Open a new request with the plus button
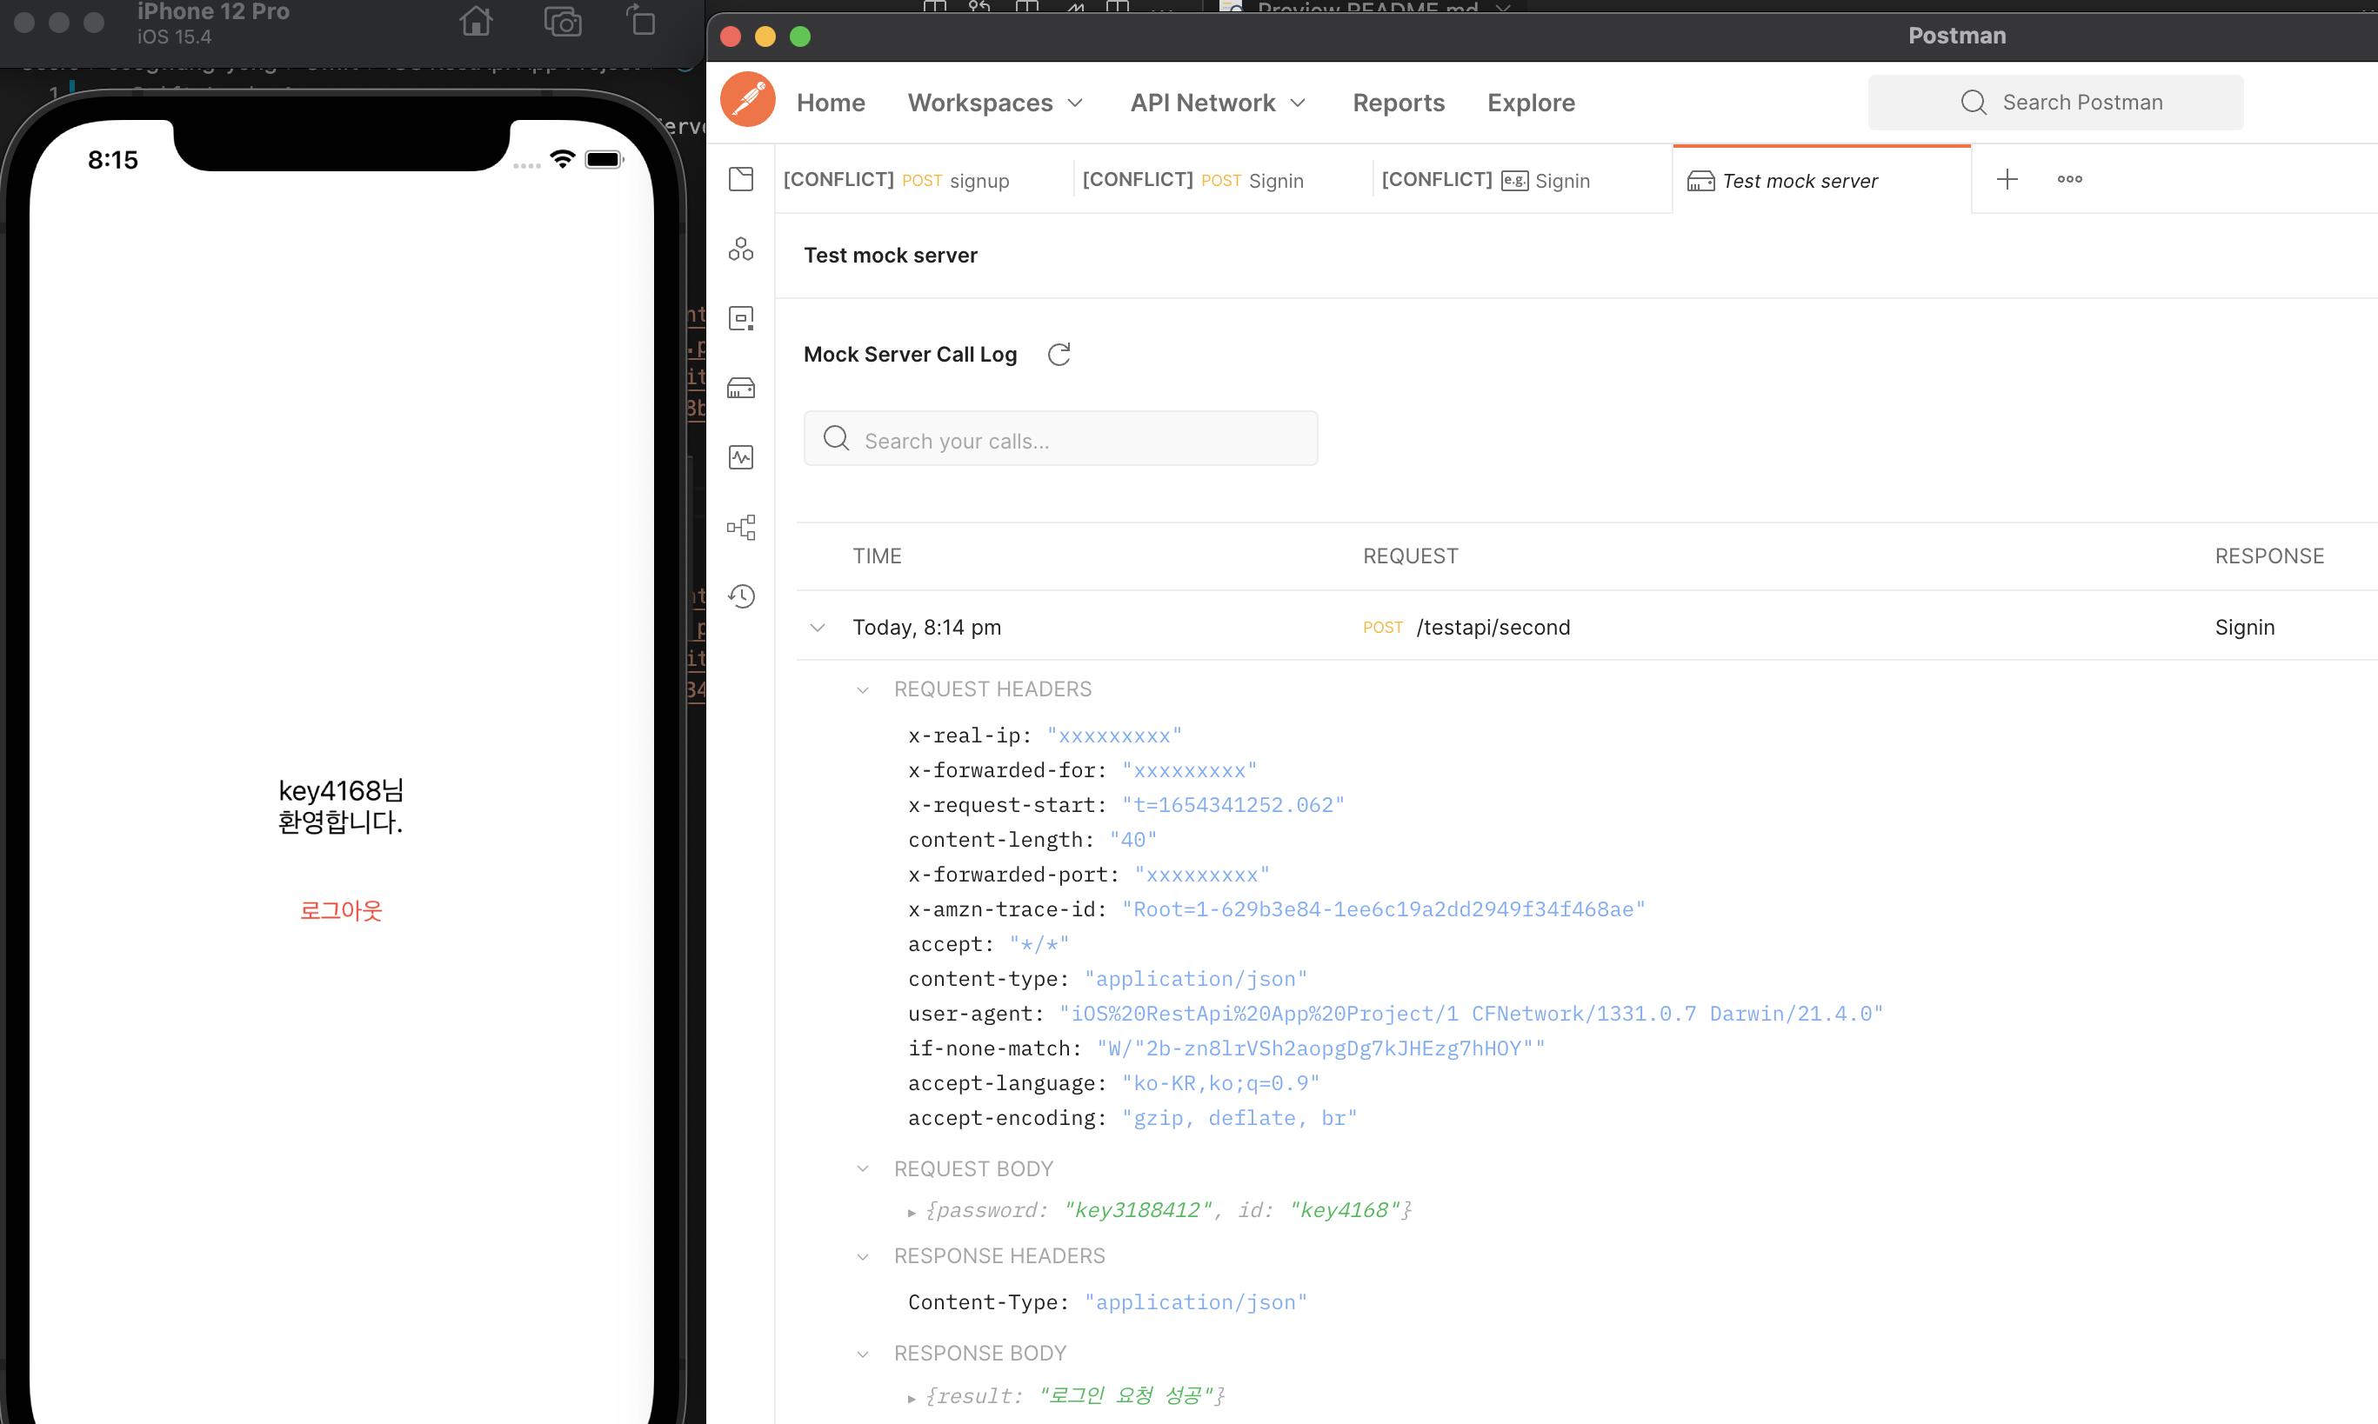 (x=2007, y=178)
